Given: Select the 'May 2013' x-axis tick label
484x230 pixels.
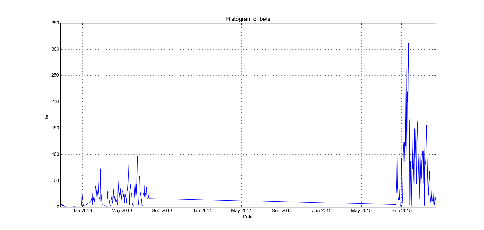Looking at the screenshot, I should [122, 210].
